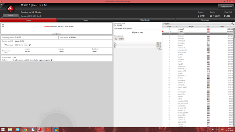The image size is (235, 132).
Task: Click the players list scrollbar thumb
Action: pos(234,34)
